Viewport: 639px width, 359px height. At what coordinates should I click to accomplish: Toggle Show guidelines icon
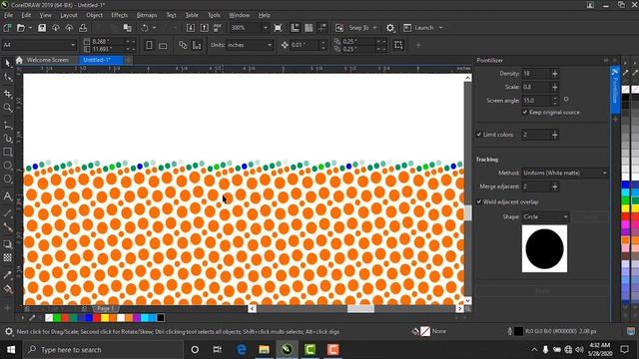pyautogui.click(x=322, y=28)
